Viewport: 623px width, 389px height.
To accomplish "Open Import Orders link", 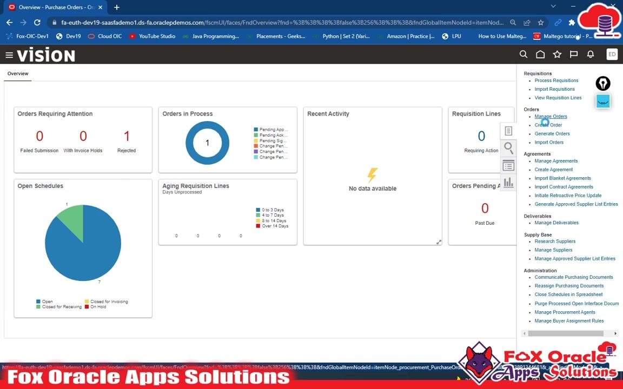I will coord(549,143).
